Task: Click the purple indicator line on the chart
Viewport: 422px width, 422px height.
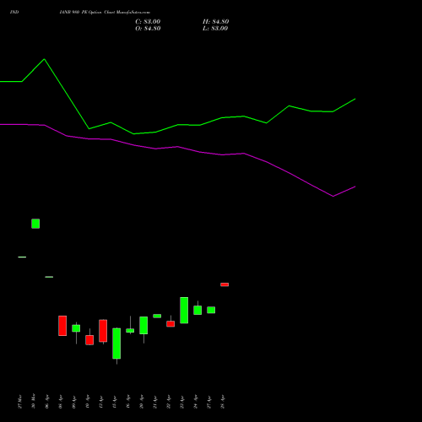Action: point(177,147)
